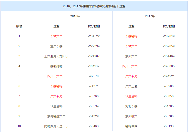Select the '东风汽车' cell
189x132 pixels.
coord(131,56)
